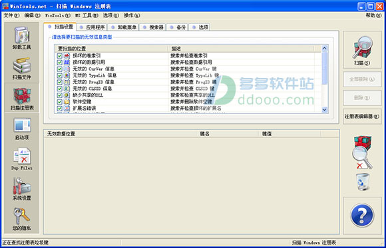Click the icon of 无效的 ProgID 信息 row
Image resolution: width=386 pixels, height=248 pixels.
(x=67, y=82)
